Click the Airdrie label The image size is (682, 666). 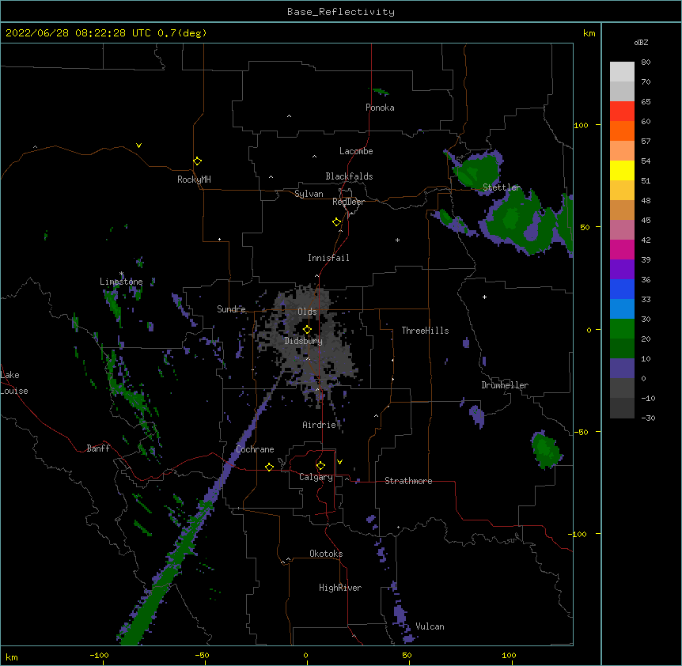(320, 425)
